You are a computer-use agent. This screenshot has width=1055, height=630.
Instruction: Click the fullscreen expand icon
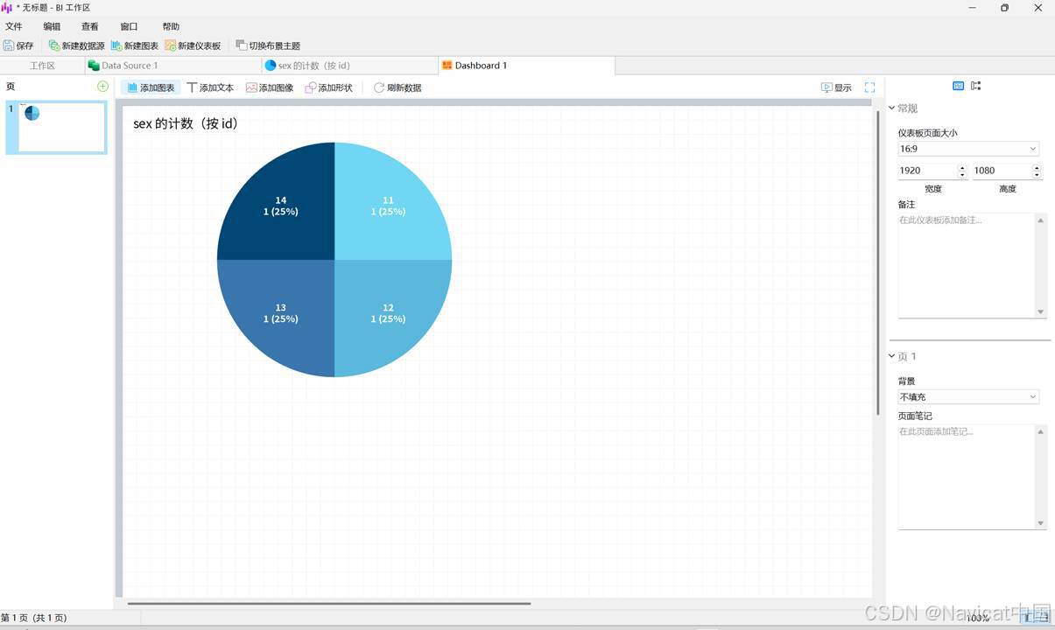[x=869, y=87]
